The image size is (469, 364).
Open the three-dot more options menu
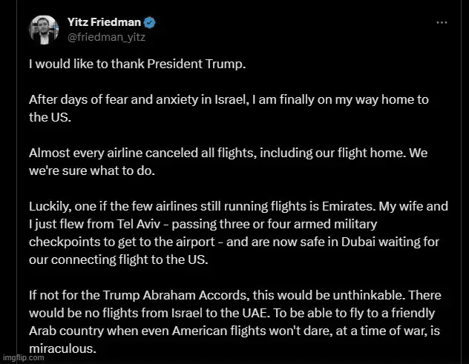click(x=442, y=23)
